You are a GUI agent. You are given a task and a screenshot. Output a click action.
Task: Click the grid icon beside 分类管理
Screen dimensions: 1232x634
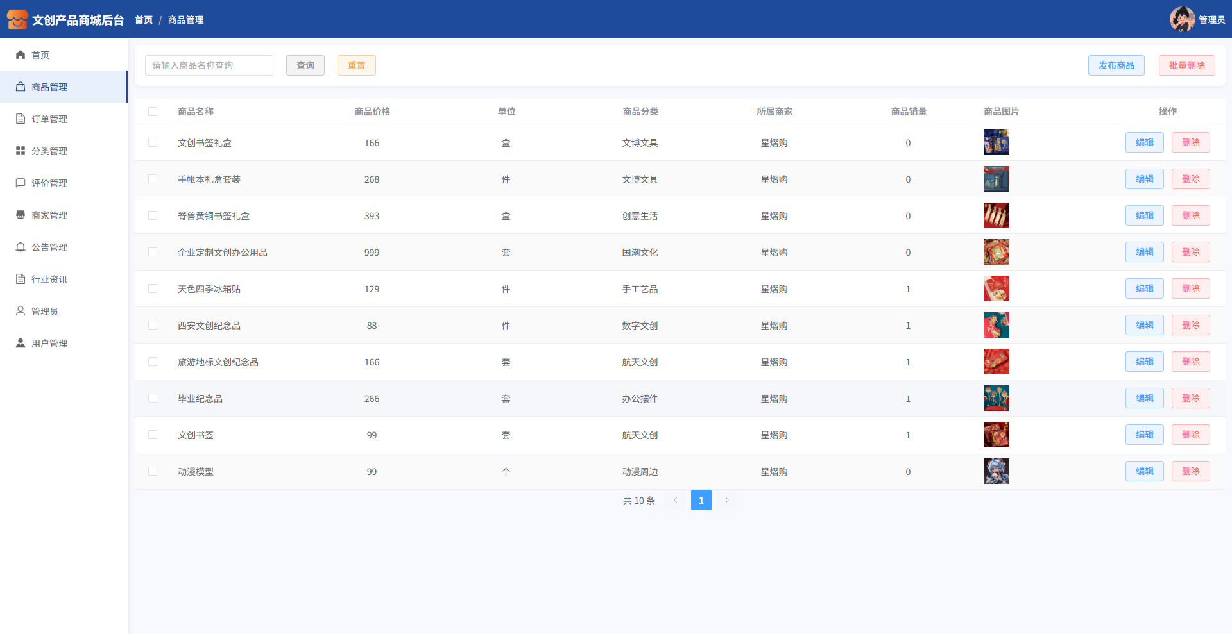(21, 151)
